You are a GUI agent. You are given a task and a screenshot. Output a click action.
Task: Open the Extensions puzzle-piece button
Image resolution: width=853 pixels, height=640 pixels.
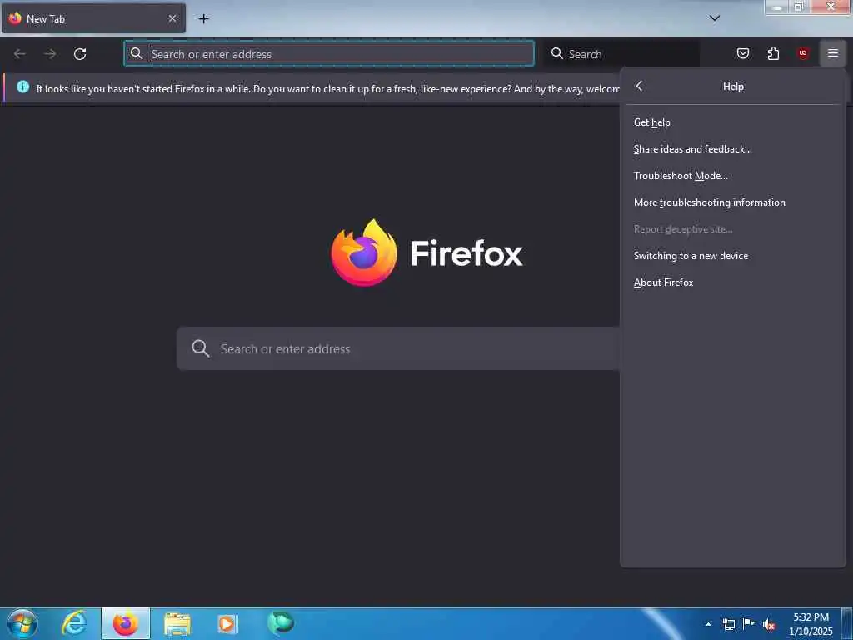click(773, 53)
